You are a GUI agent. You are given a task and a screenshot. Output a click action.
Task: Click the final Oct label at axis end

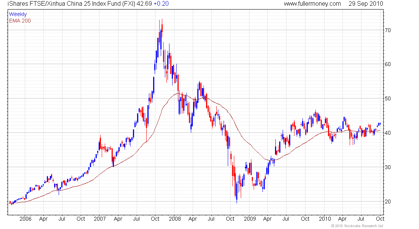[380, 219]
